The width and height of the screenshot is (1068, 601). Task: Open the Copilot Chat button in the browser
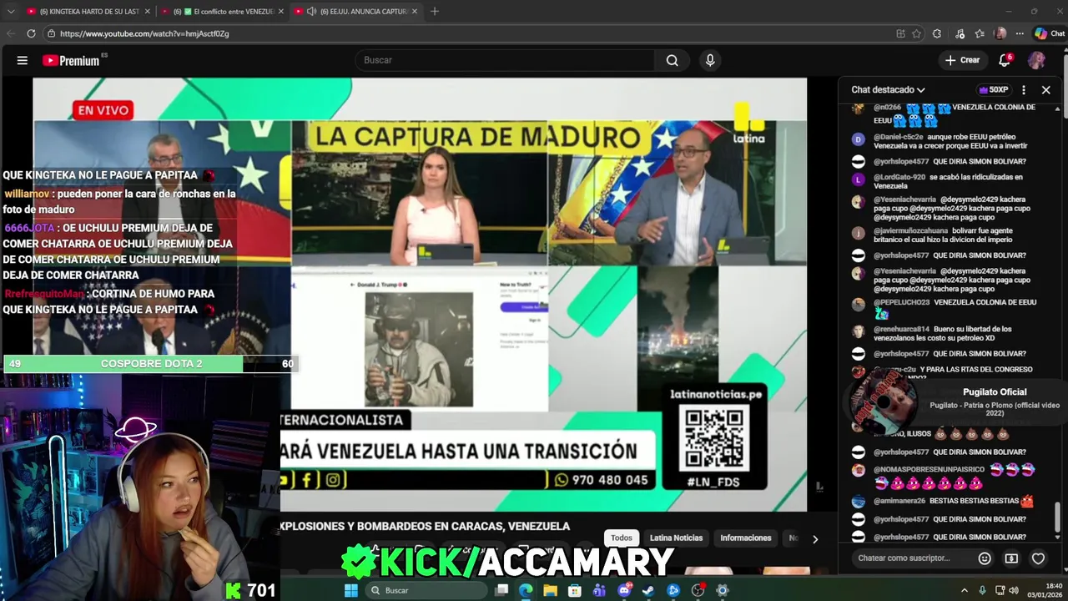[1050, 33]
